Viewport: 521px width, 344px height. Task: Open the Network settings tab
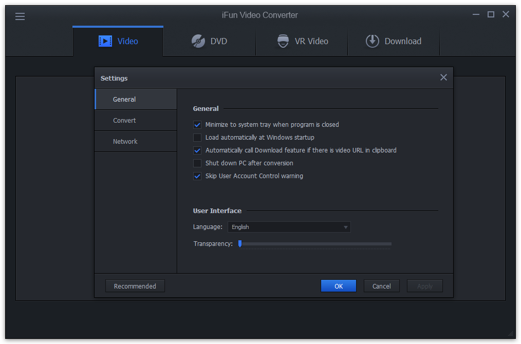tap(136, 142)
